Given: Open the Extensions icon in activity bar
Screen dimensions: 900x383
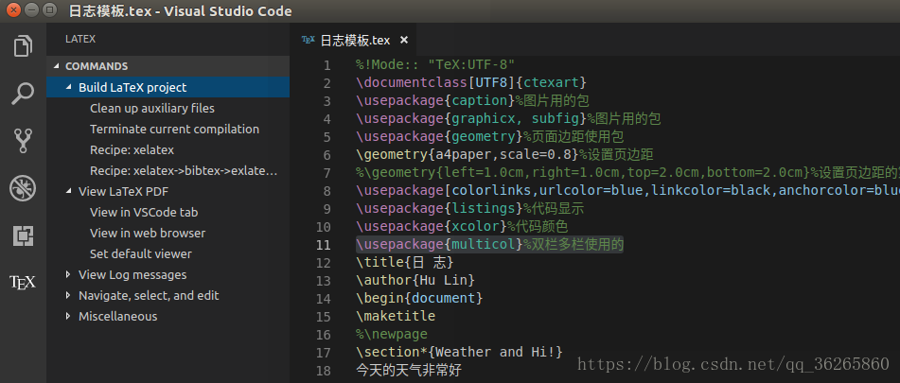Looking at the screenshot, I should (x=23, y=235).
